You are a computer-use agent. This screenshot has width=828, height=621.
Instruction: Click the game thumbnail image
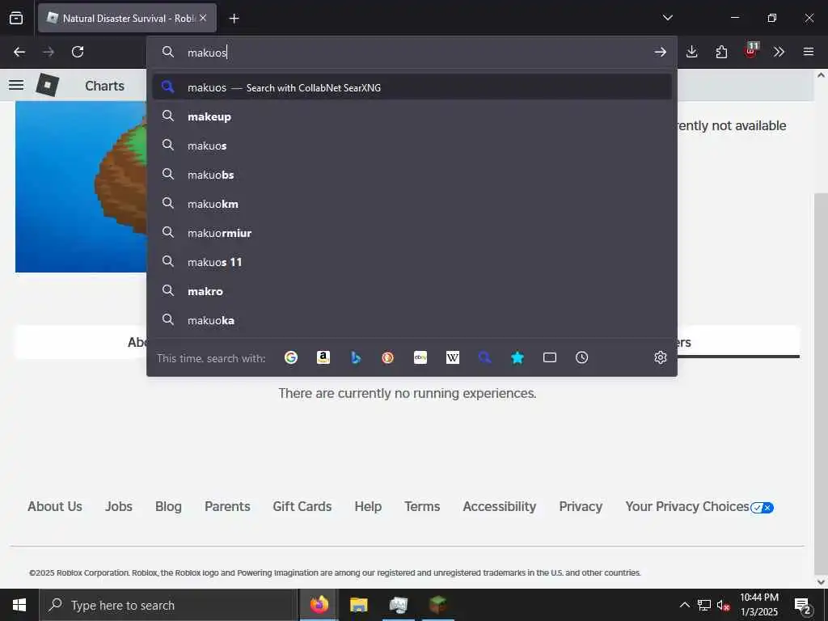pos(81,187)
